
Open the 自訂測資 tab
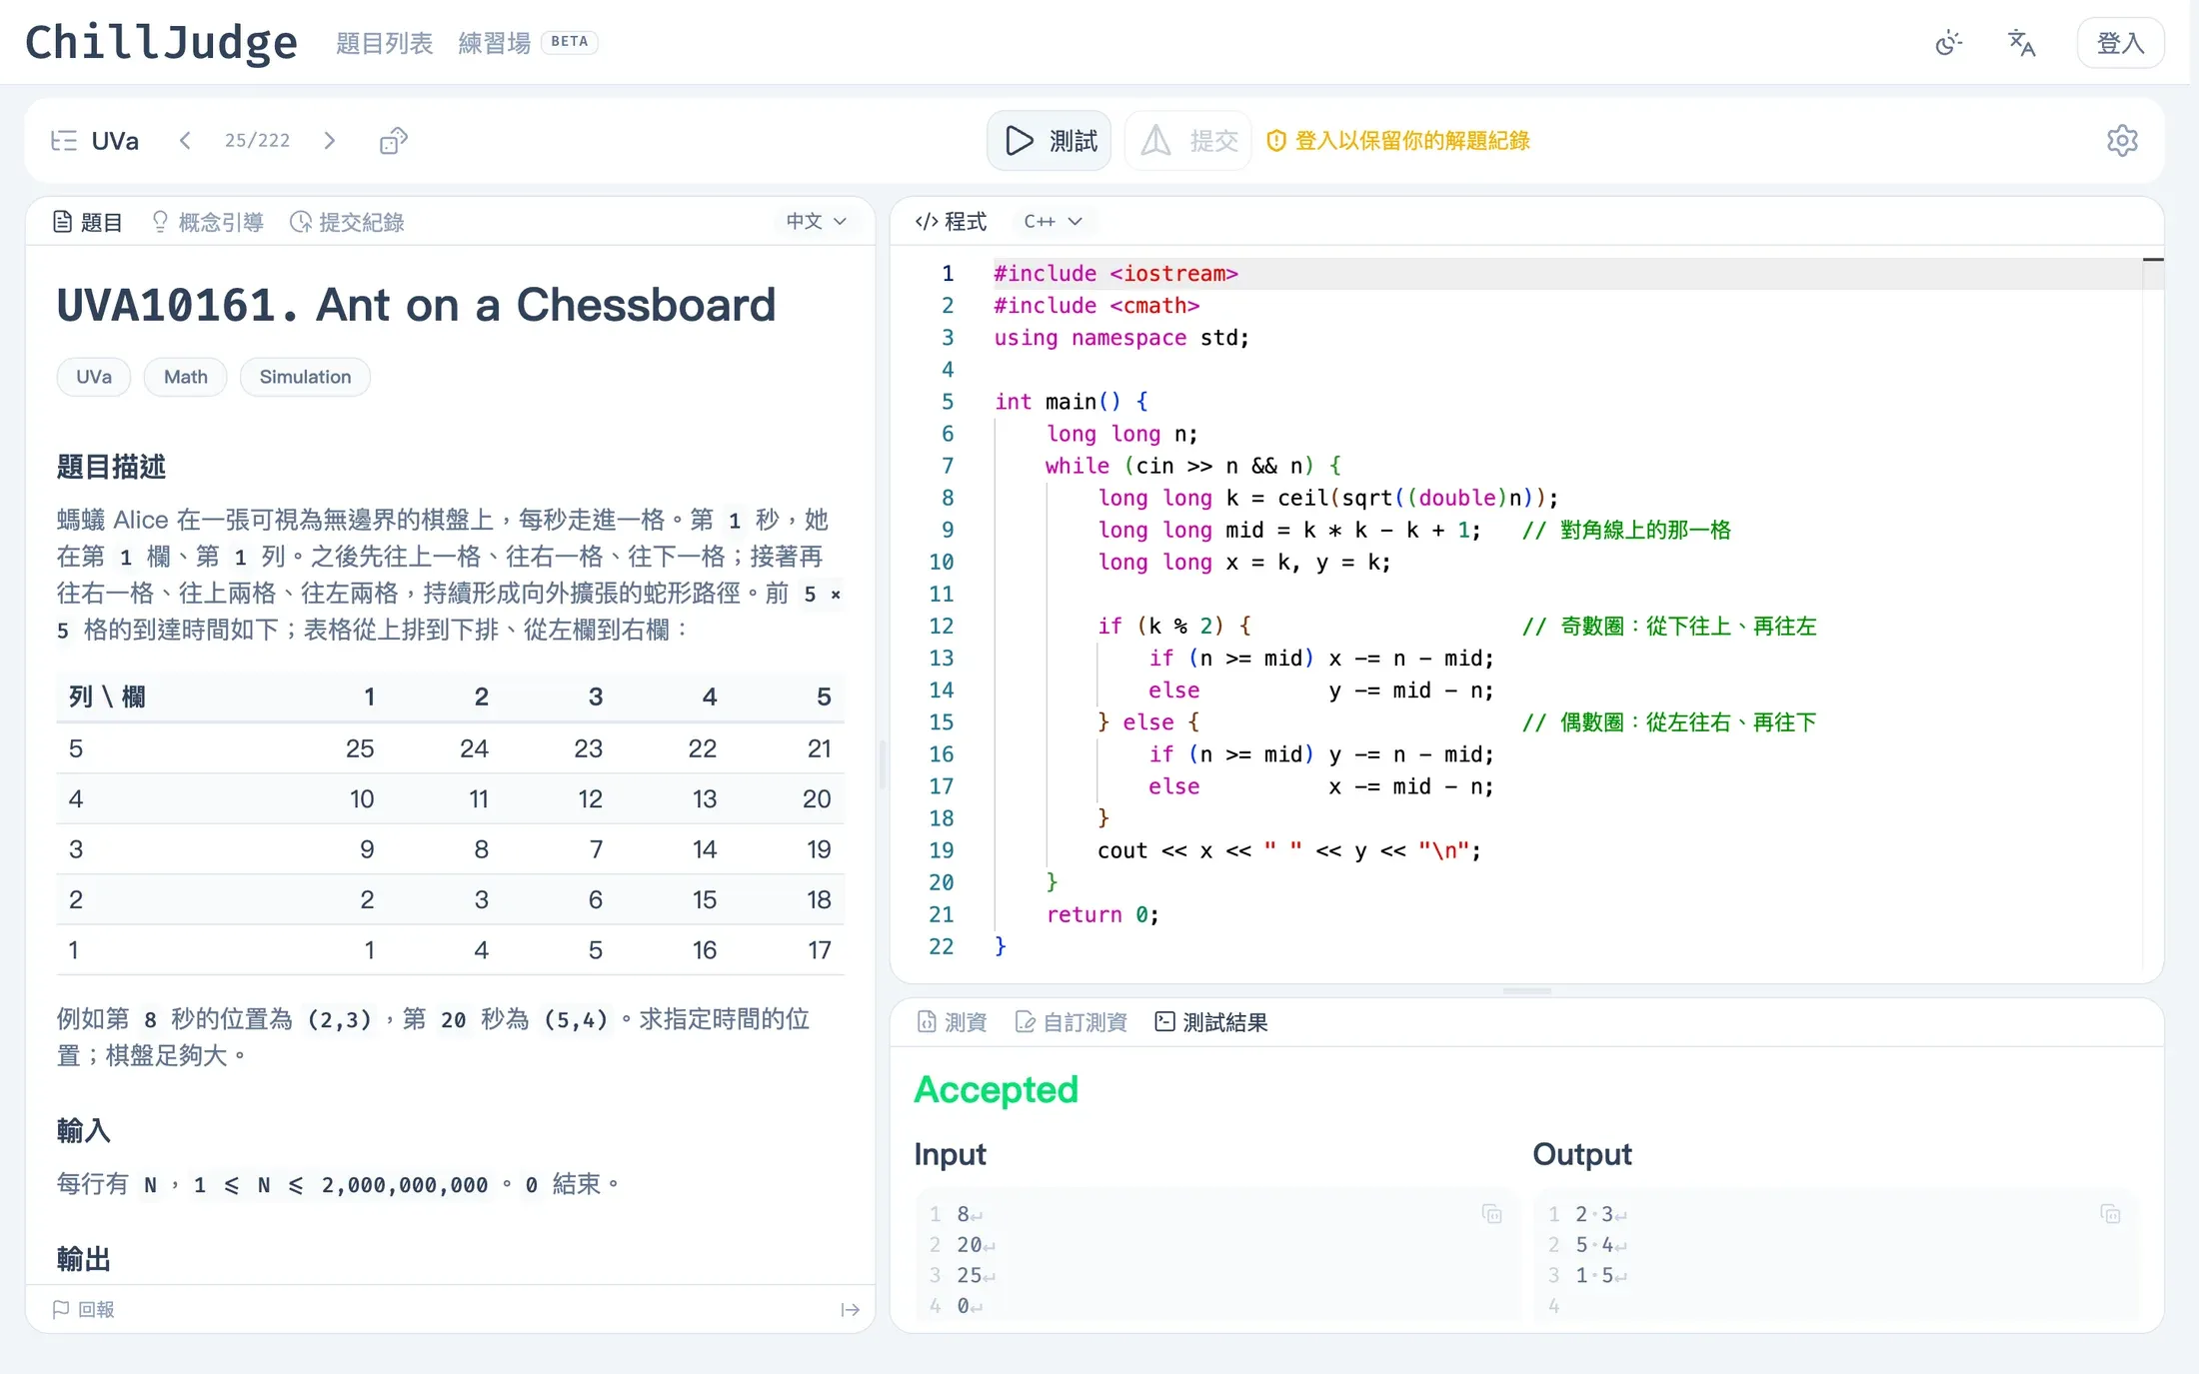[1071, 1022]
